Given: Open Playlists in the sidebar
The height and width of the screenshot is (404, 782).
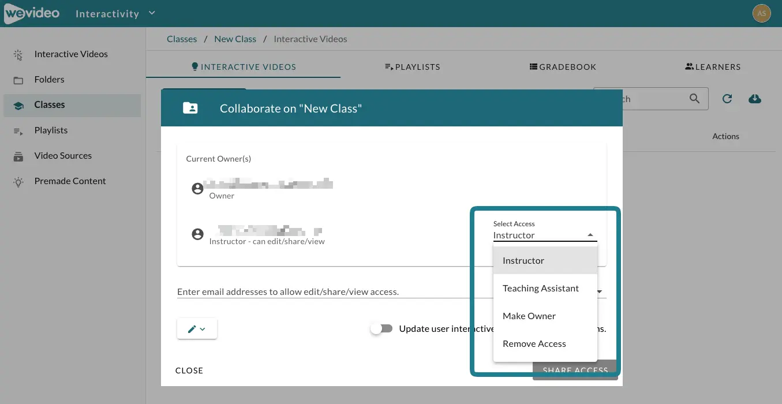Looking at the screenshot, I should tap(71, 130).
